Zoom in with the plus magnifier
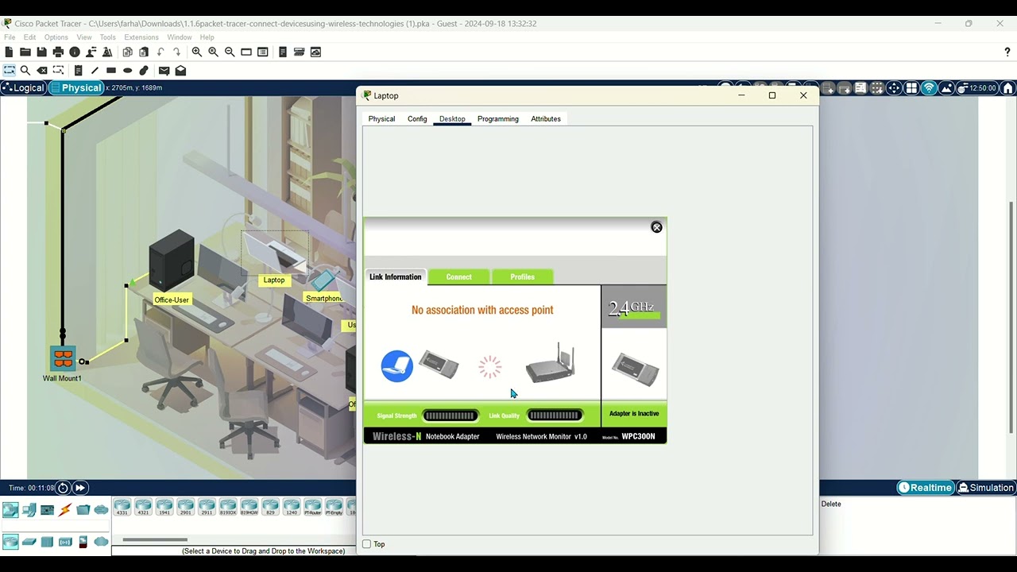1017x572 pixels. [x=197, y=52]
